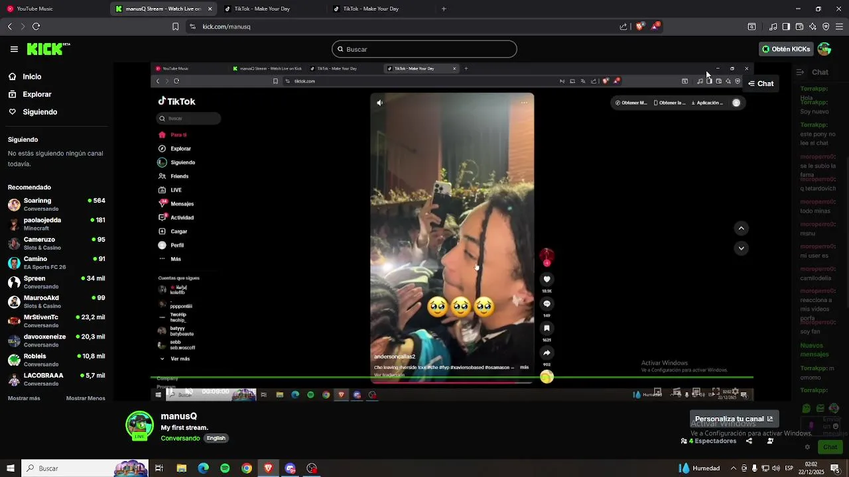Collapse the chat panel arrow icon
Screen dimensions: 849x477
click(800, 72)
